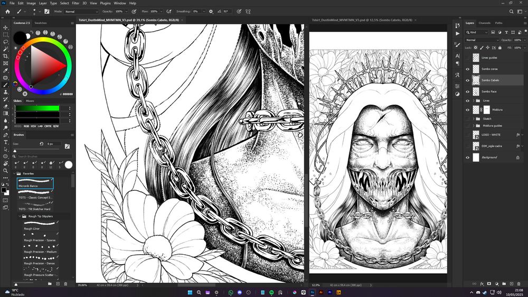Lock all for the layer
Viewport: 528px width, 297px height.
tap(499, 48)
